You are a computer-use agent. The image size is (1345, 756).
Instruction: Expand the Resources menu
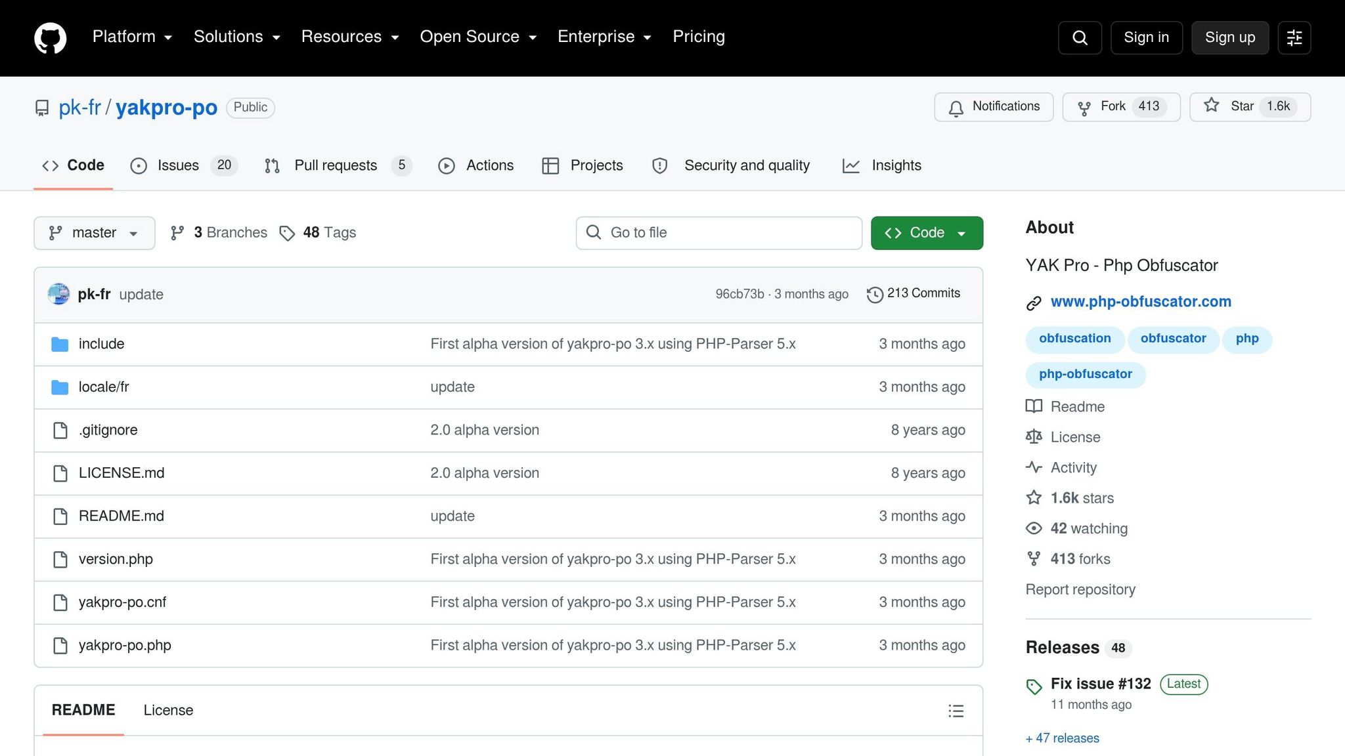[x=350, y=37]
